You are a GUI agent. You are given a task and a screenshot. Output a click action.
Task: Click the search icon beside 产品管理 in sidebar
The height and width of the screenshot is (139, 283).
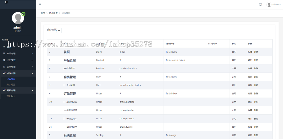point(4,53)
